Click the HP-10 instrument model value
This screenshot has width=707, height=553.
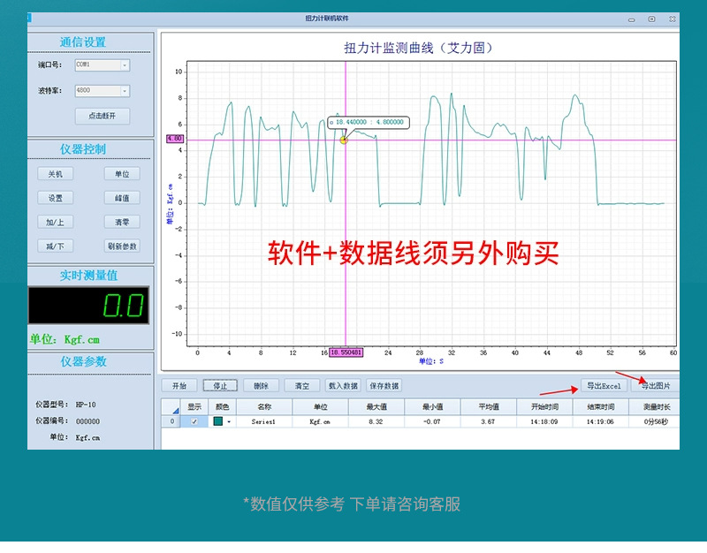pos(86,405)
